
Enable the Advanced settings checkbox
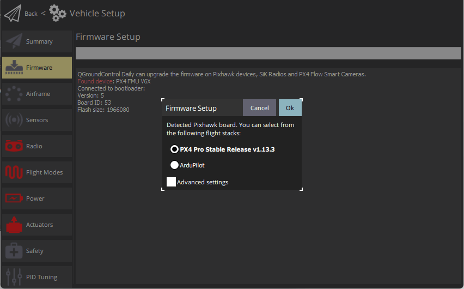(171, 182)
